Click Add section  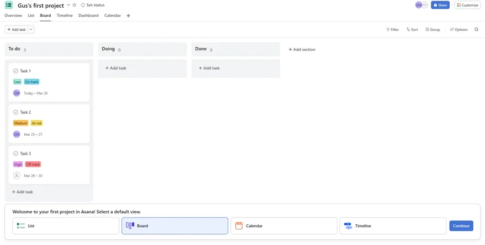click(302, 49)
